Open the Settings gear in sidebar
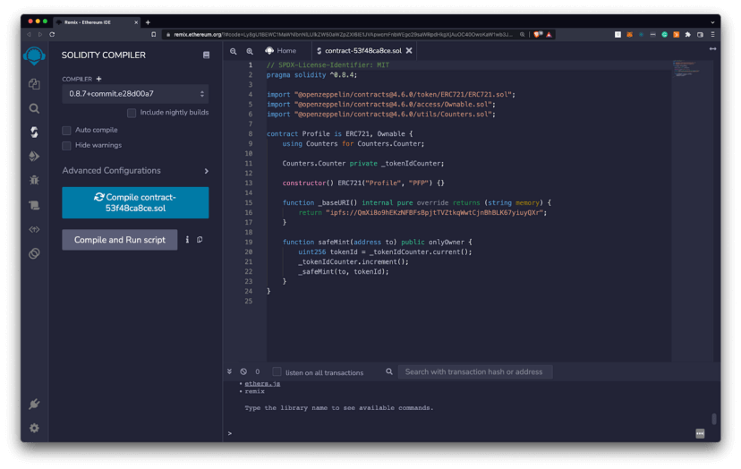 tap(34, 428)
